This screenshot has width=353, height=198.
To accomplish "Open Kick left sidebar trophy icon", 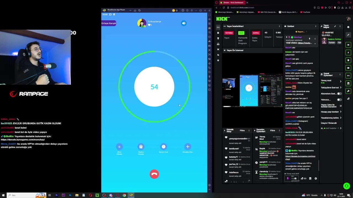I will pyautogui.click(x=218, y=38).
